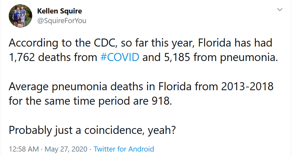Screen dimensions: 292x157
Task: Click the Kellen Squire display name
Action: click(x=60, y=11)
